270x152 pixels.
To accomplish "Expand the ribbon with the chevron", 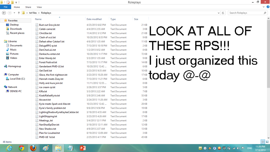I will click(x=264, y=7).
